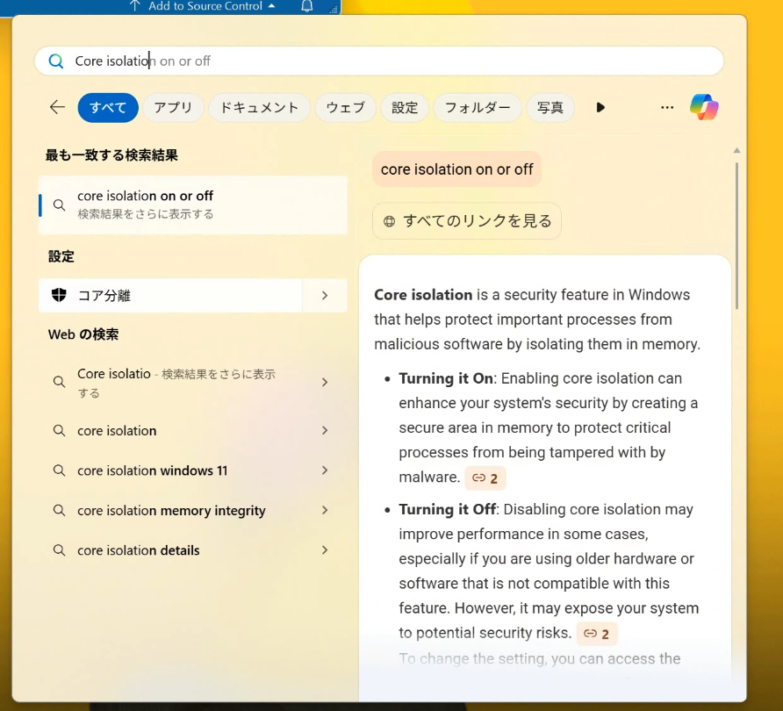The image size is (783, 711).
Task: Open Copilot from the colorful icon
Action: 704,107
